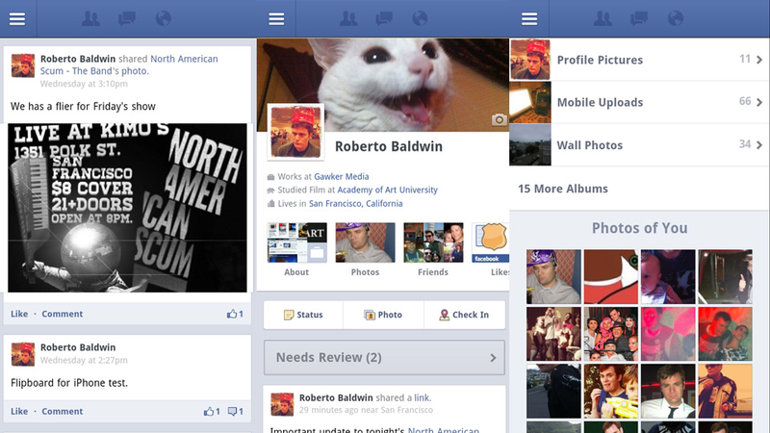This screenshot has width=770, height=433.
Task: View the thumbs-up like count on the flier post
Action: coord(235,314)
